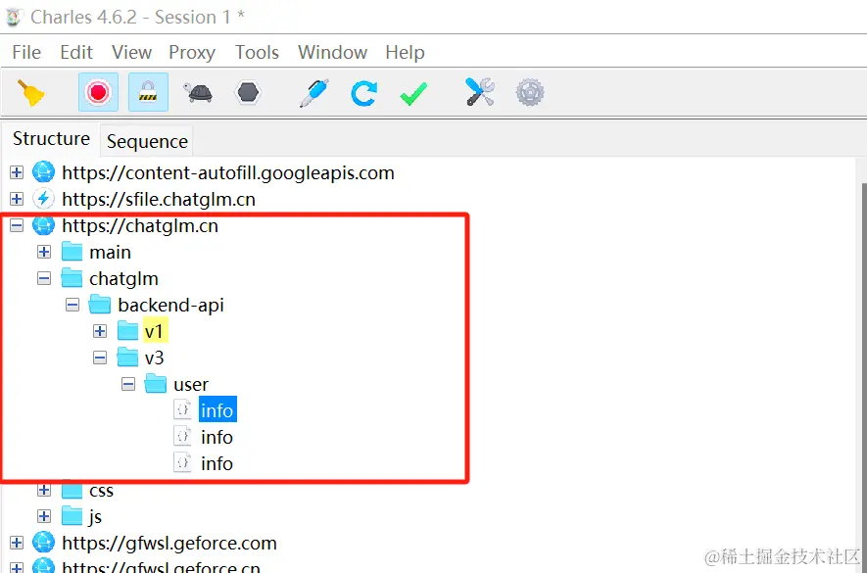Select the chatglm folder row
This screenshot has height=573, width=867.
(123, 279)
